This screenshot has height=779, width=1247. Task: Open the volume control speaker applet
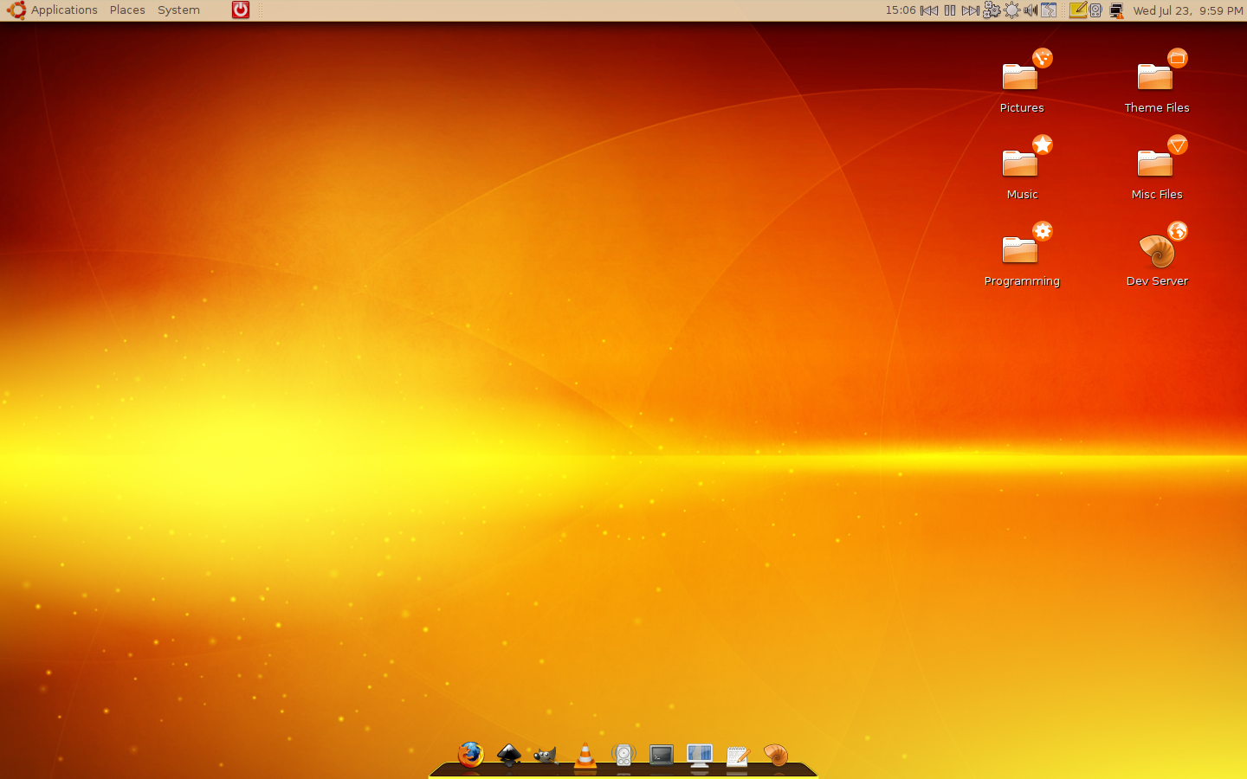click(1031, 10)
